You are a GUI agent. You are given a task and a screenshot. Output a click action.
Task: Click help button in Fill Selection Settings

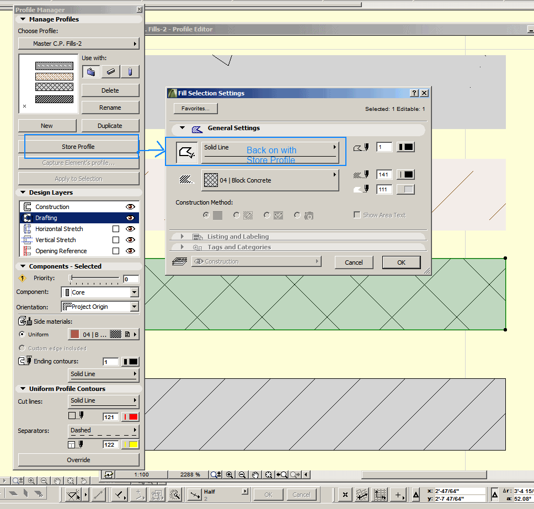(x=414, y=93)
